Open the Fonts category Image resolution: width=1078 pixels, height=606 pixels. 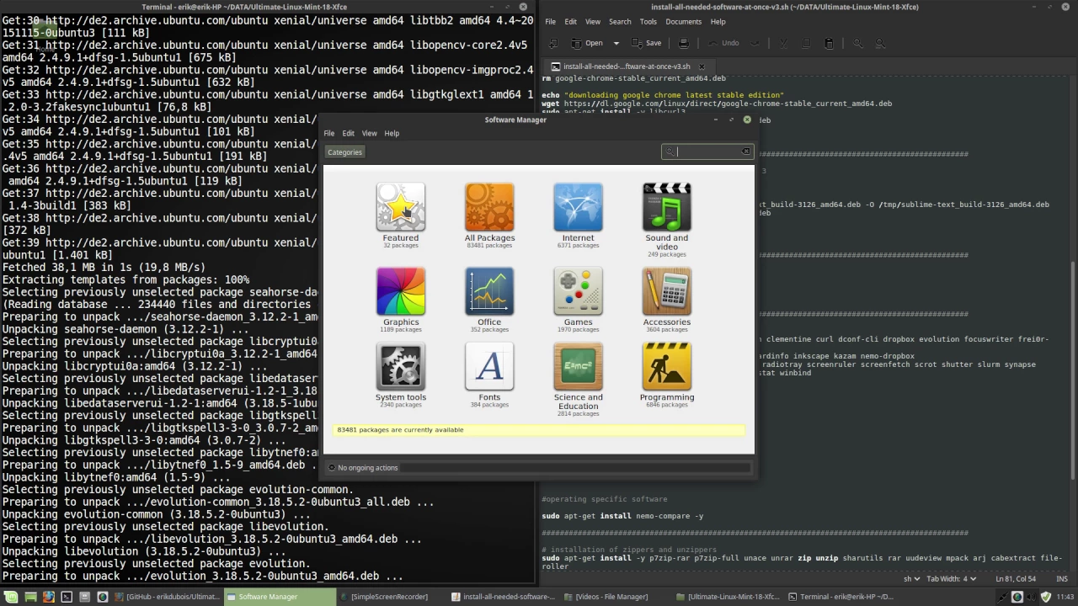pyautogui.click(x=489, y=375)
